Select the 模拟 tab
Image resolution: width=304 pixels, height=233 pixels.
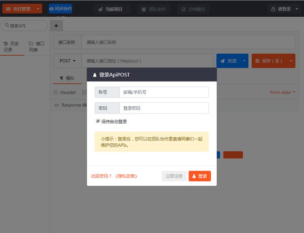(x=67, y=78)
